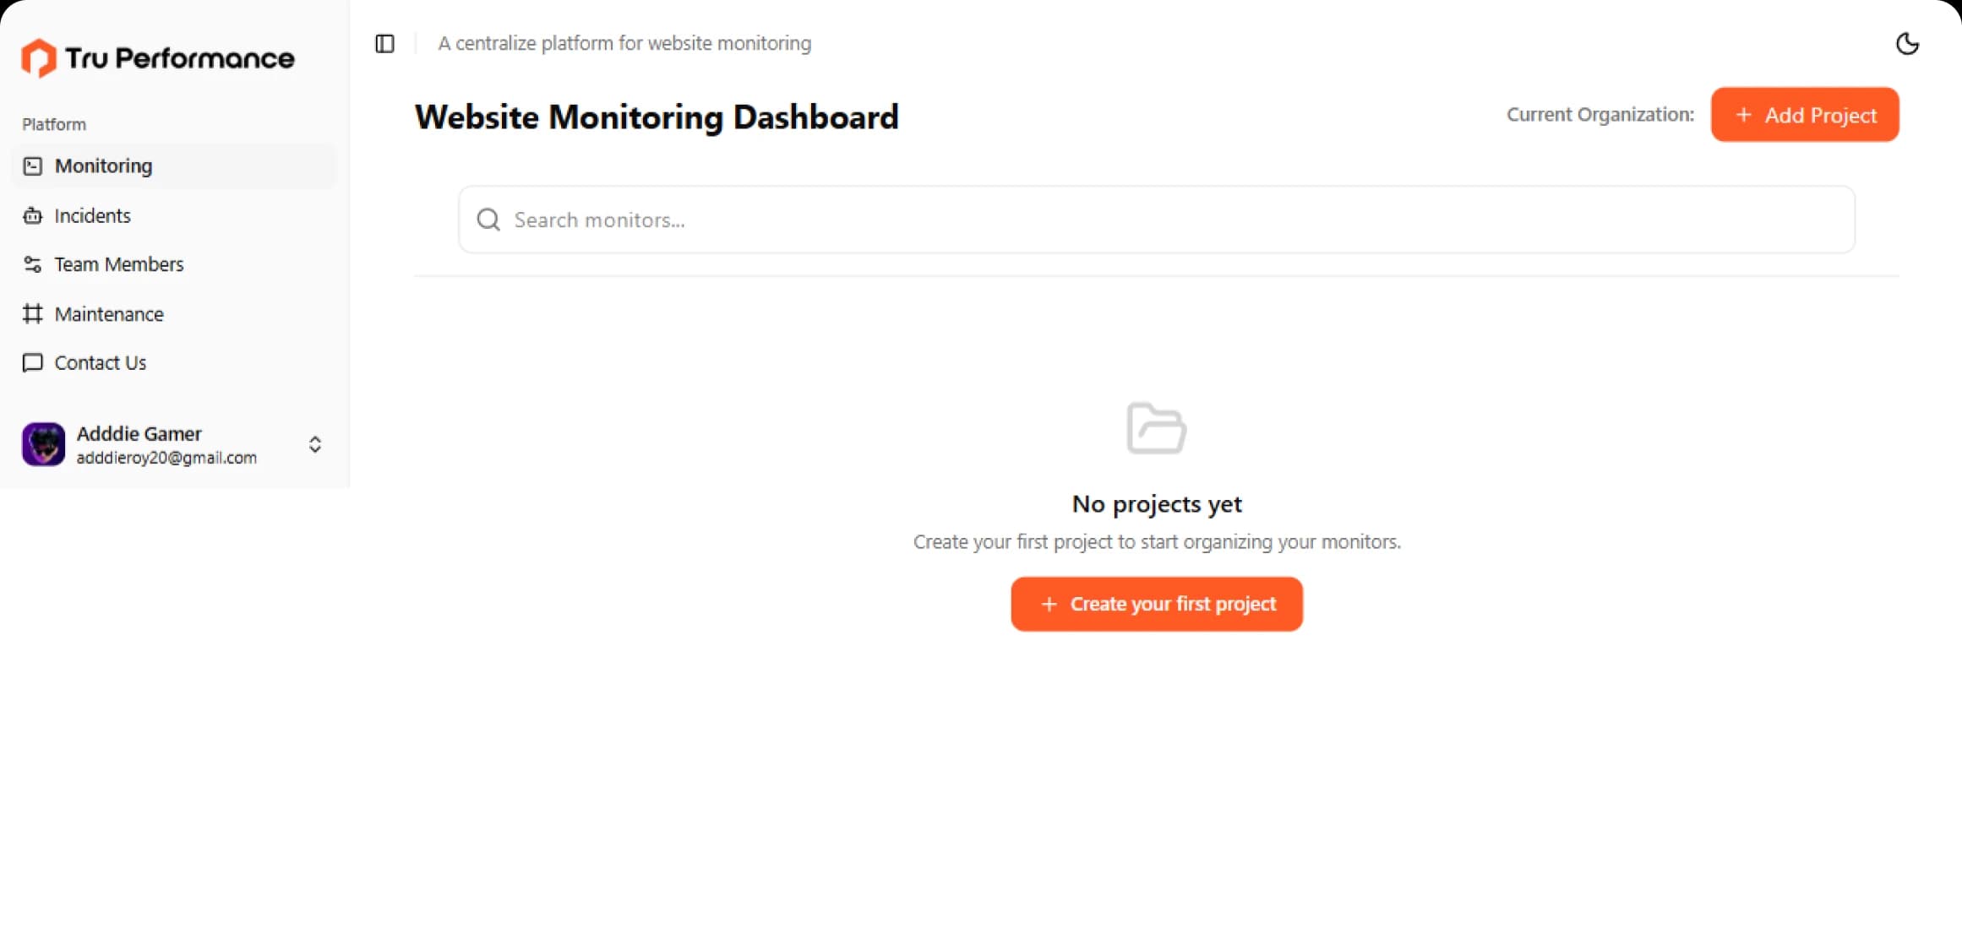Click the empty folder icon above No projects yet

[1157, 429]
